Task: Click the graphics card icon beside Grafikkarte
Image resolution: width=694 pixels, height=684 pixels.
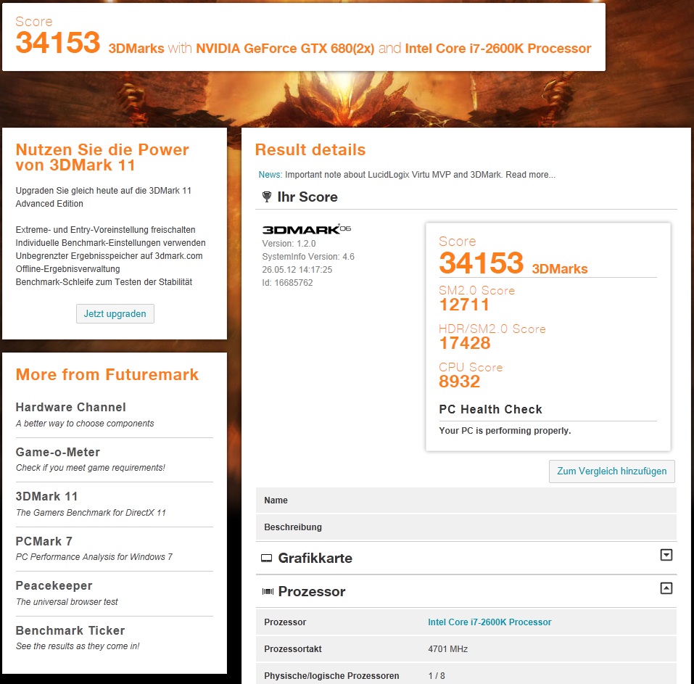Action: click(x=266, y=559)
